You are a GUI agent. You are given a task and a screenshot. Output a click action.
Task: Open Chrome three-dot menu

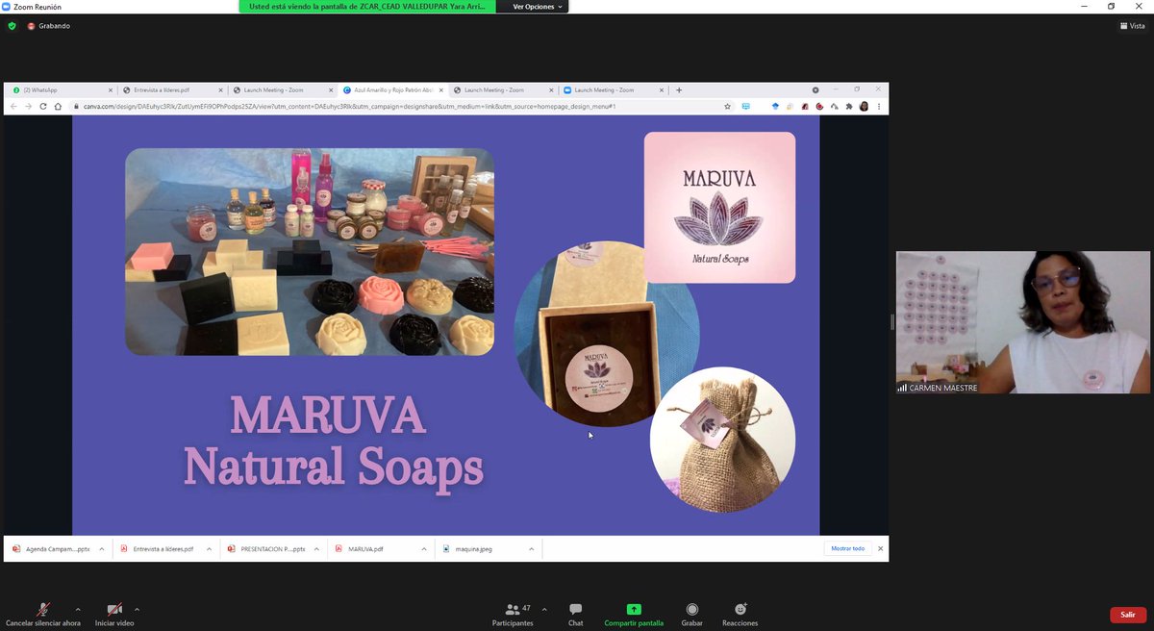coord(879,107)
